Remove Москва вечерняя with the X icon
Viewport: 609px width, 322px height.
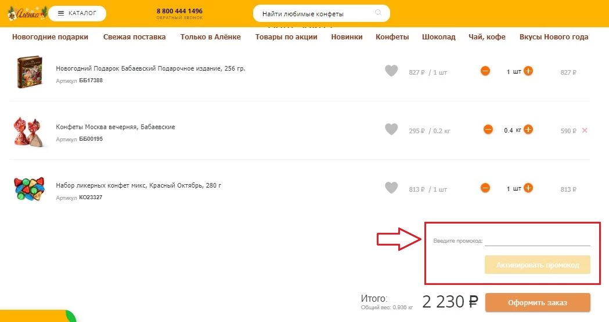point(585,130)
